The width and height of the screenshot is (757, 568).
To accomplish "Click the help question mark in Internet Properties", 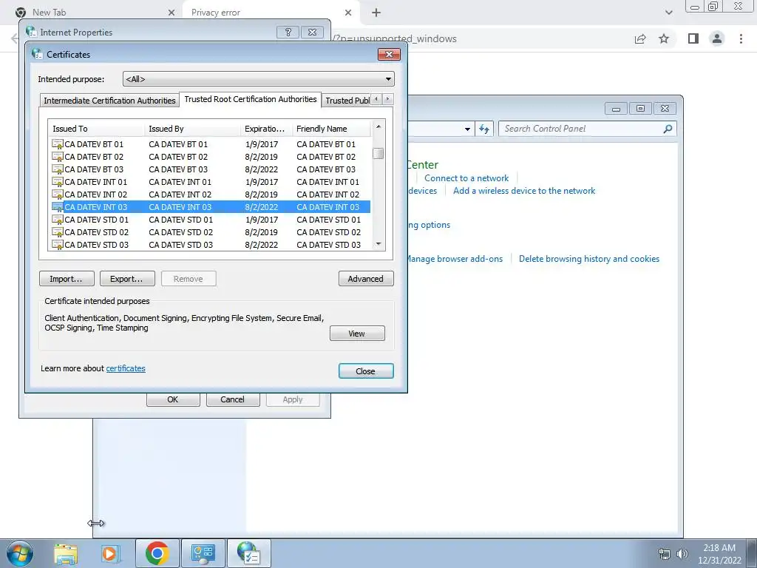I will coord(288,33).
